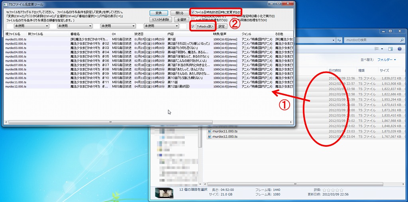Viewport: 408px width, 202px height.
Task: Click the 閉じる button
Action: pyautogui.click(x=180, y=13)
